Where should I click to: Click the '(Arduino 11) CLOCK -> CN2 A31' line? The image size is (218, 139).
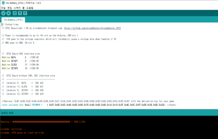[23, 87]
